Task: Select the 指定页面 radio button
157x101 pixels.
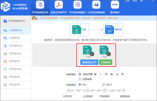Action: point(80,74)
